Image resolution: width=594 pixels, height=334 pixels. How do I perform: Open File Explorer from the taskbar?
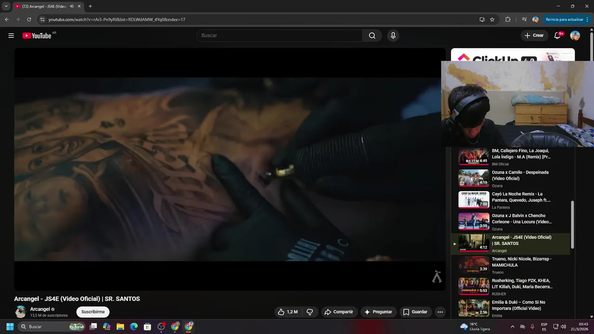[x=120, y=327]
